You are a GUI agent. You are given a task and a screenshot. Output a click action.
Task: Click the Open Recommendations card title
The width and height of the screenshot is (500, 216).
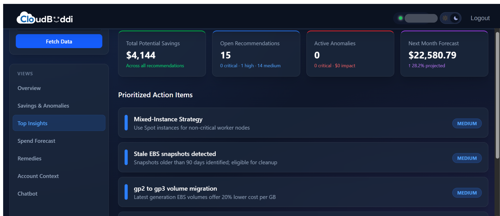(250, 43)
